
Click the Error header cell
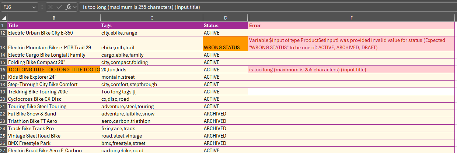[x=352, y=25]
